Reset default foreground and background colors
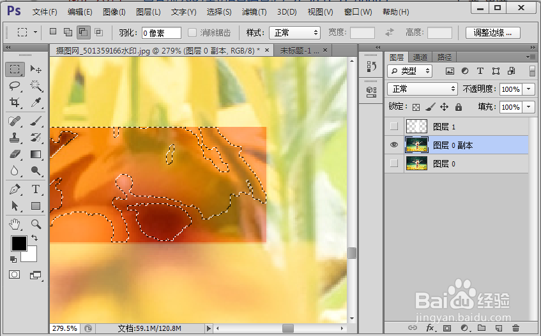Image resolution: width=541 pixels, height=336 pixels. (13, 259)
